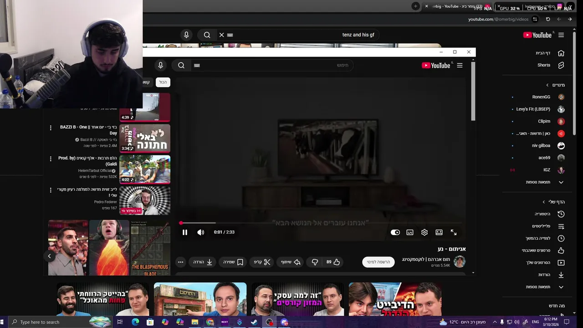Open Shorts in the sidebar
Viewport: 583px width, 328px height.
pyautogui.click(x=550, y=65)
